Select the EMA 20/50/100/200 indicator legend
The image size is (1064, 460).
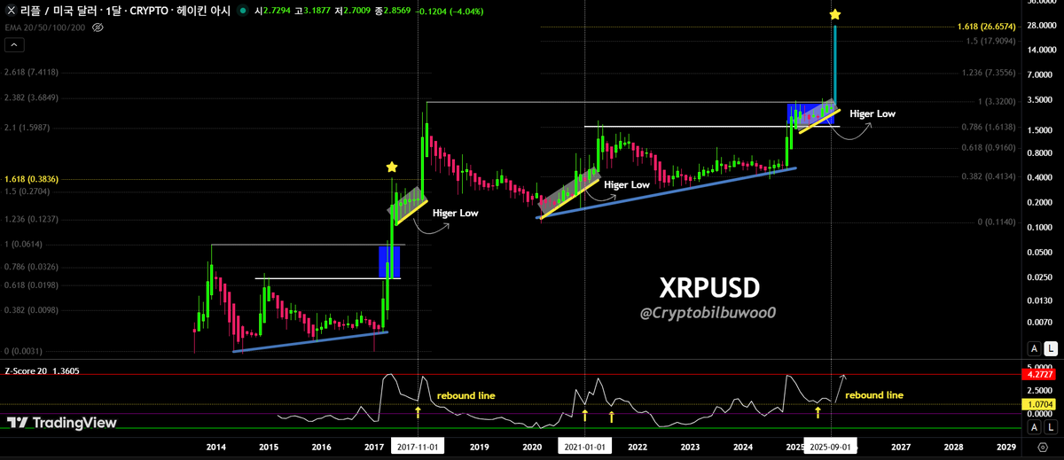tap(44, 27)
